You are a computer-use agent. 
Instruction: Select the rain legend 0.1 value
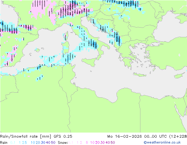tap(13, 143)
